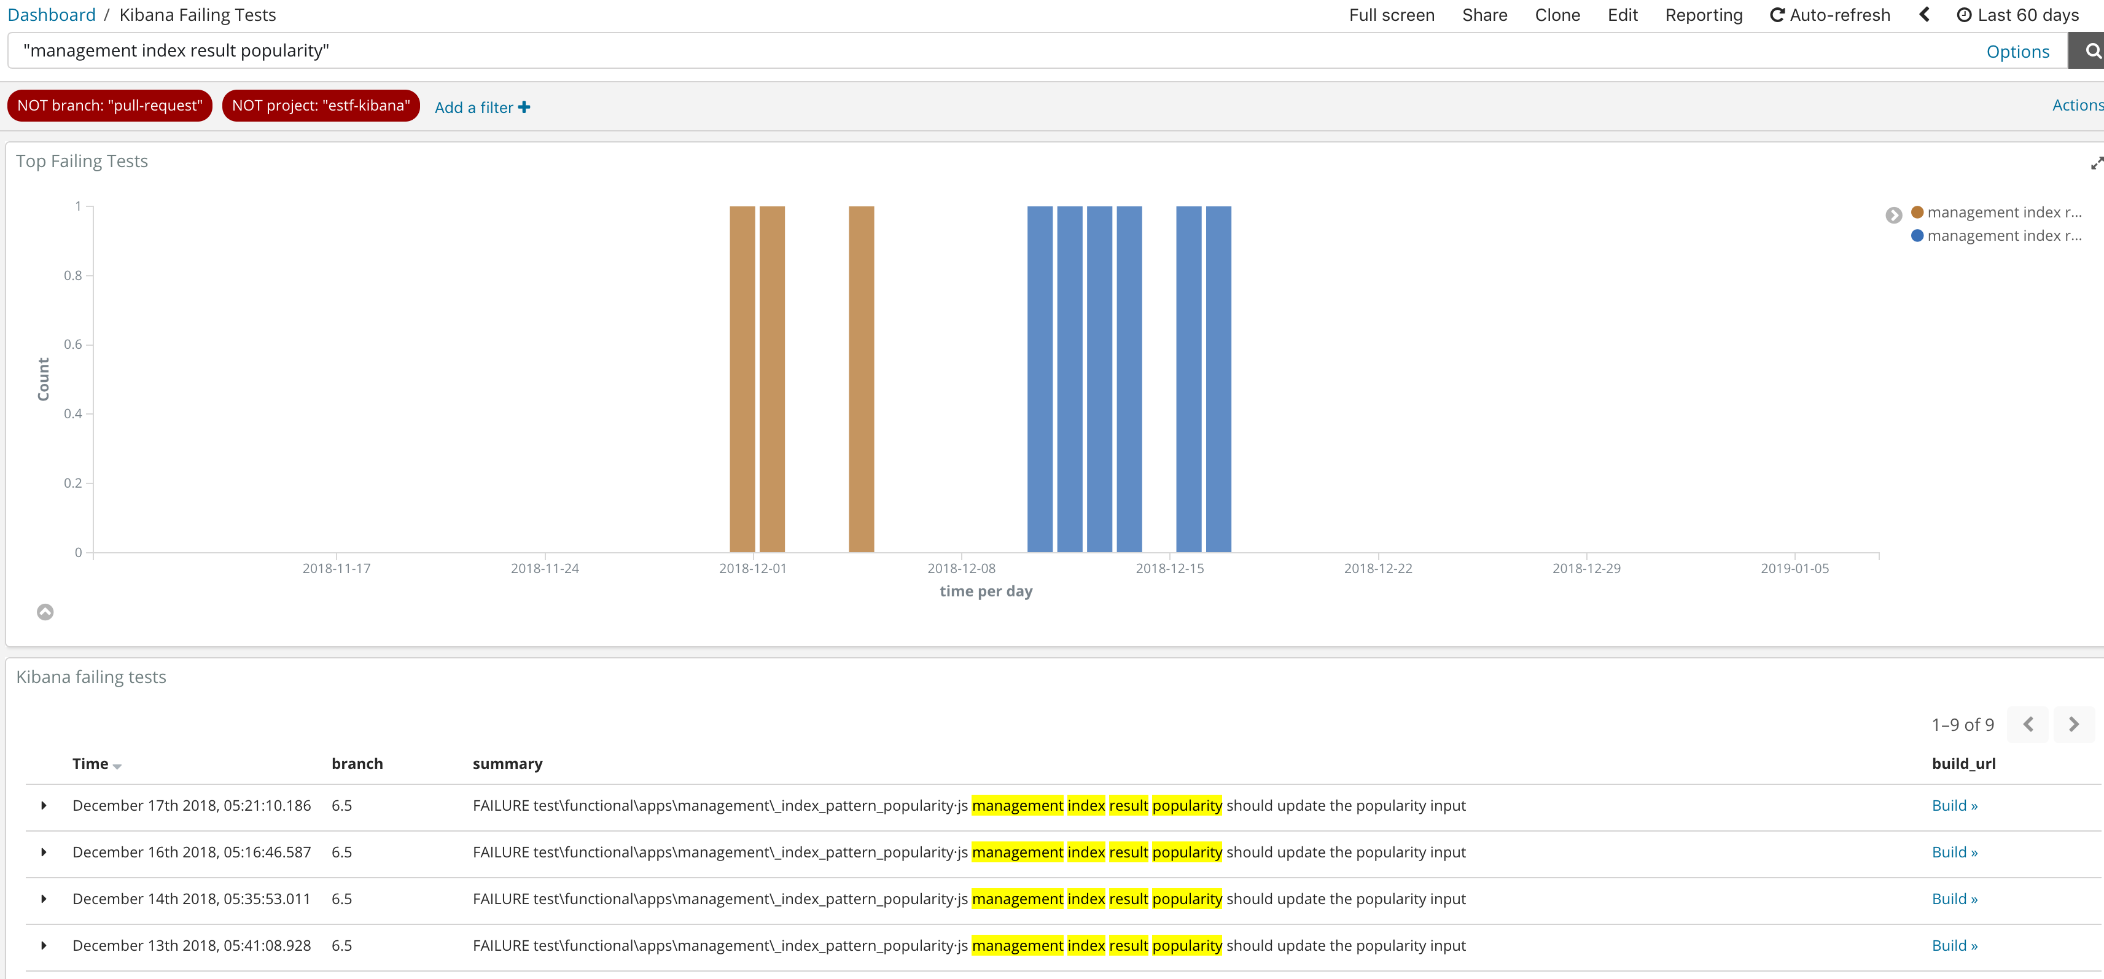Open the Reporting menu
Image resolution: width=2104 pixels, height=979 pixels.
tap(1704, 15)
